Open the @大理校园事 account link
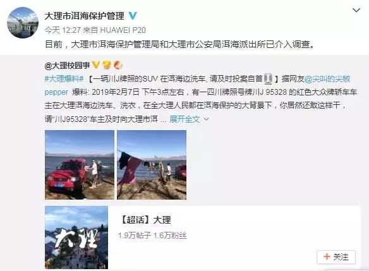This screenshot has width=369, height=271. (68, 65)
